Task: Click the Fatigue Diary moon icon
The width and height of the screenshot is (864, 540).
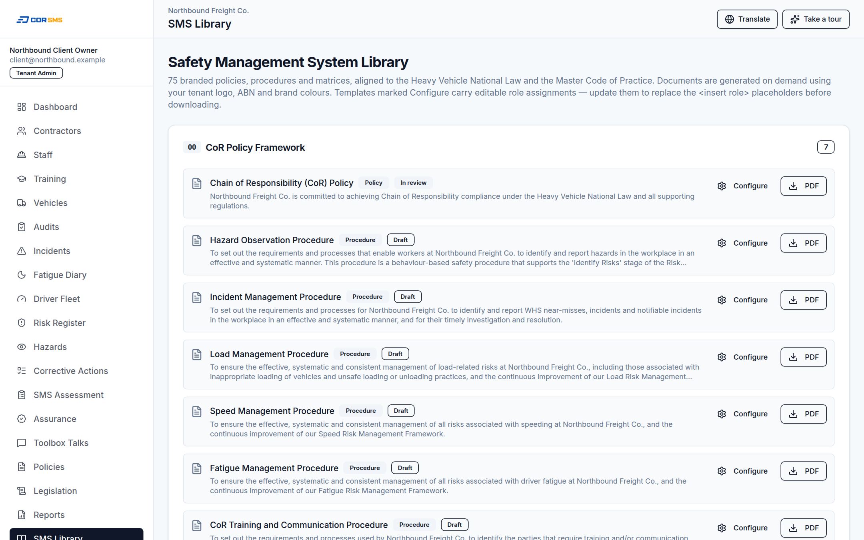Action: pos(22,275)
